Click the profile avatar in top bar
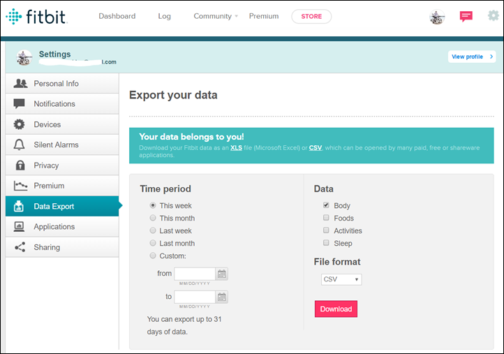Image resolution: width=504 pixels, height=354 pixels. click(438, 17)
